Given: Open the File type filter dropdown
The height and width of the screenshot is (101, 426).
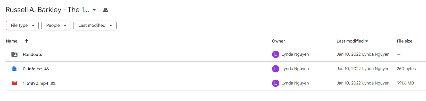Looking at the screenshot, I should point(22,26).
